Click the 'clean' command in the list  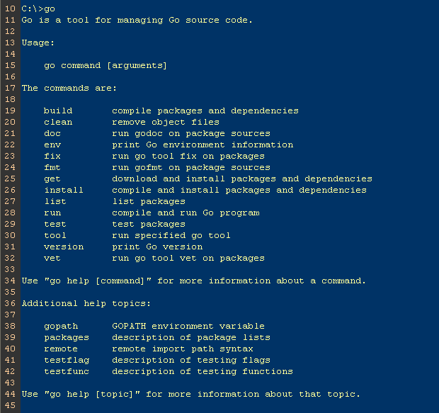[58, 122]
